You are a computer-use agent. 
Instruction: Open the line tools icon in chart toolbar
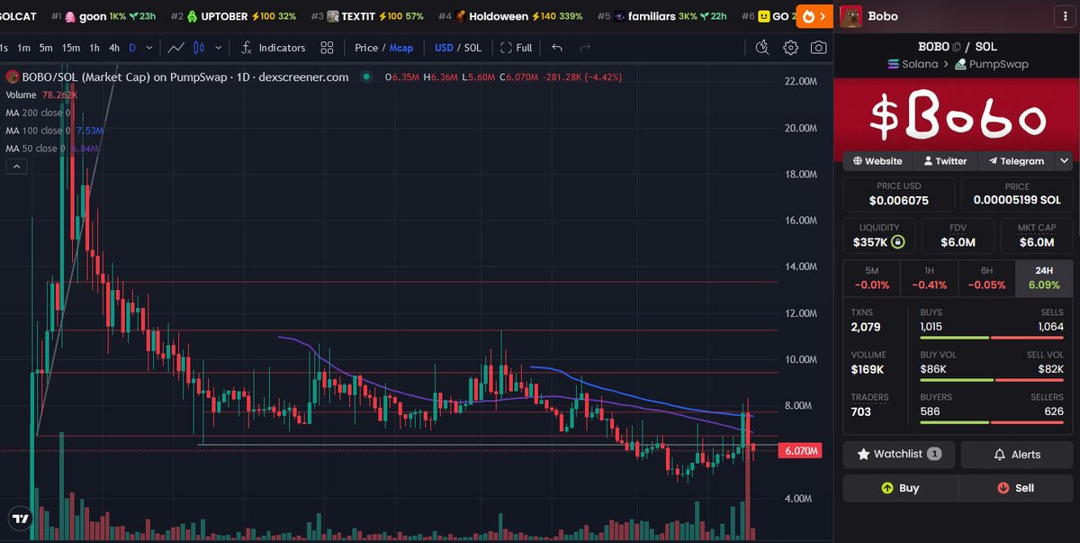click(176, 48)
